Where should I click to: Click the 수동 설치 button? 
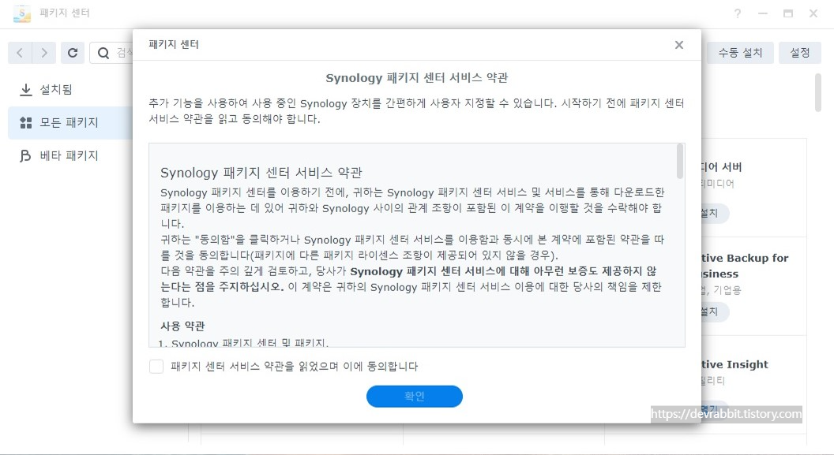[740, 53]
